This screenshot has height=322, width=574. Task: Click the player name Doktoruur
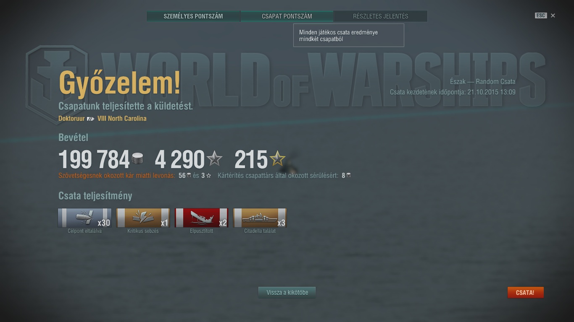click(x=71, y=119)
